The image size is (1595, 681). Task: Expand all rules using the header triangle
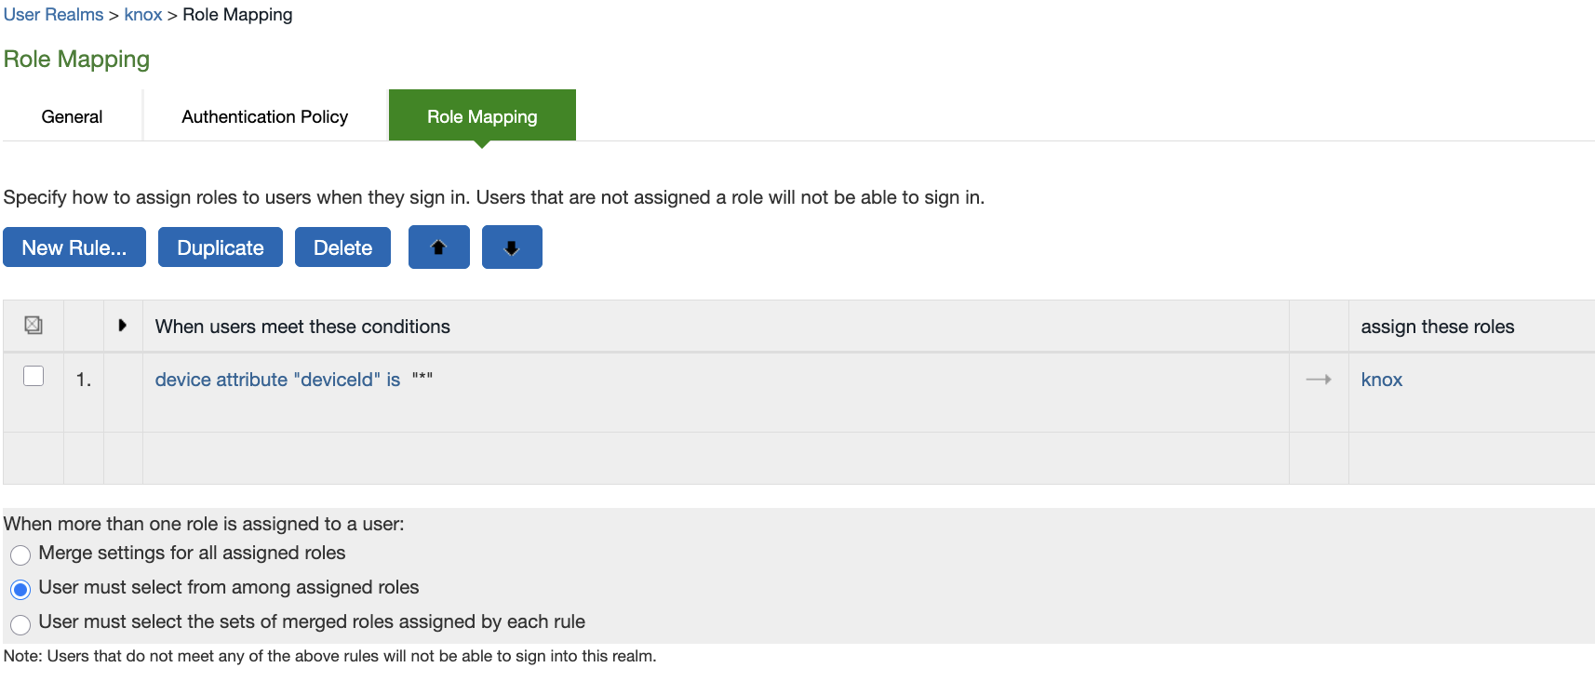pyautogui.click(x=122, y=326)
